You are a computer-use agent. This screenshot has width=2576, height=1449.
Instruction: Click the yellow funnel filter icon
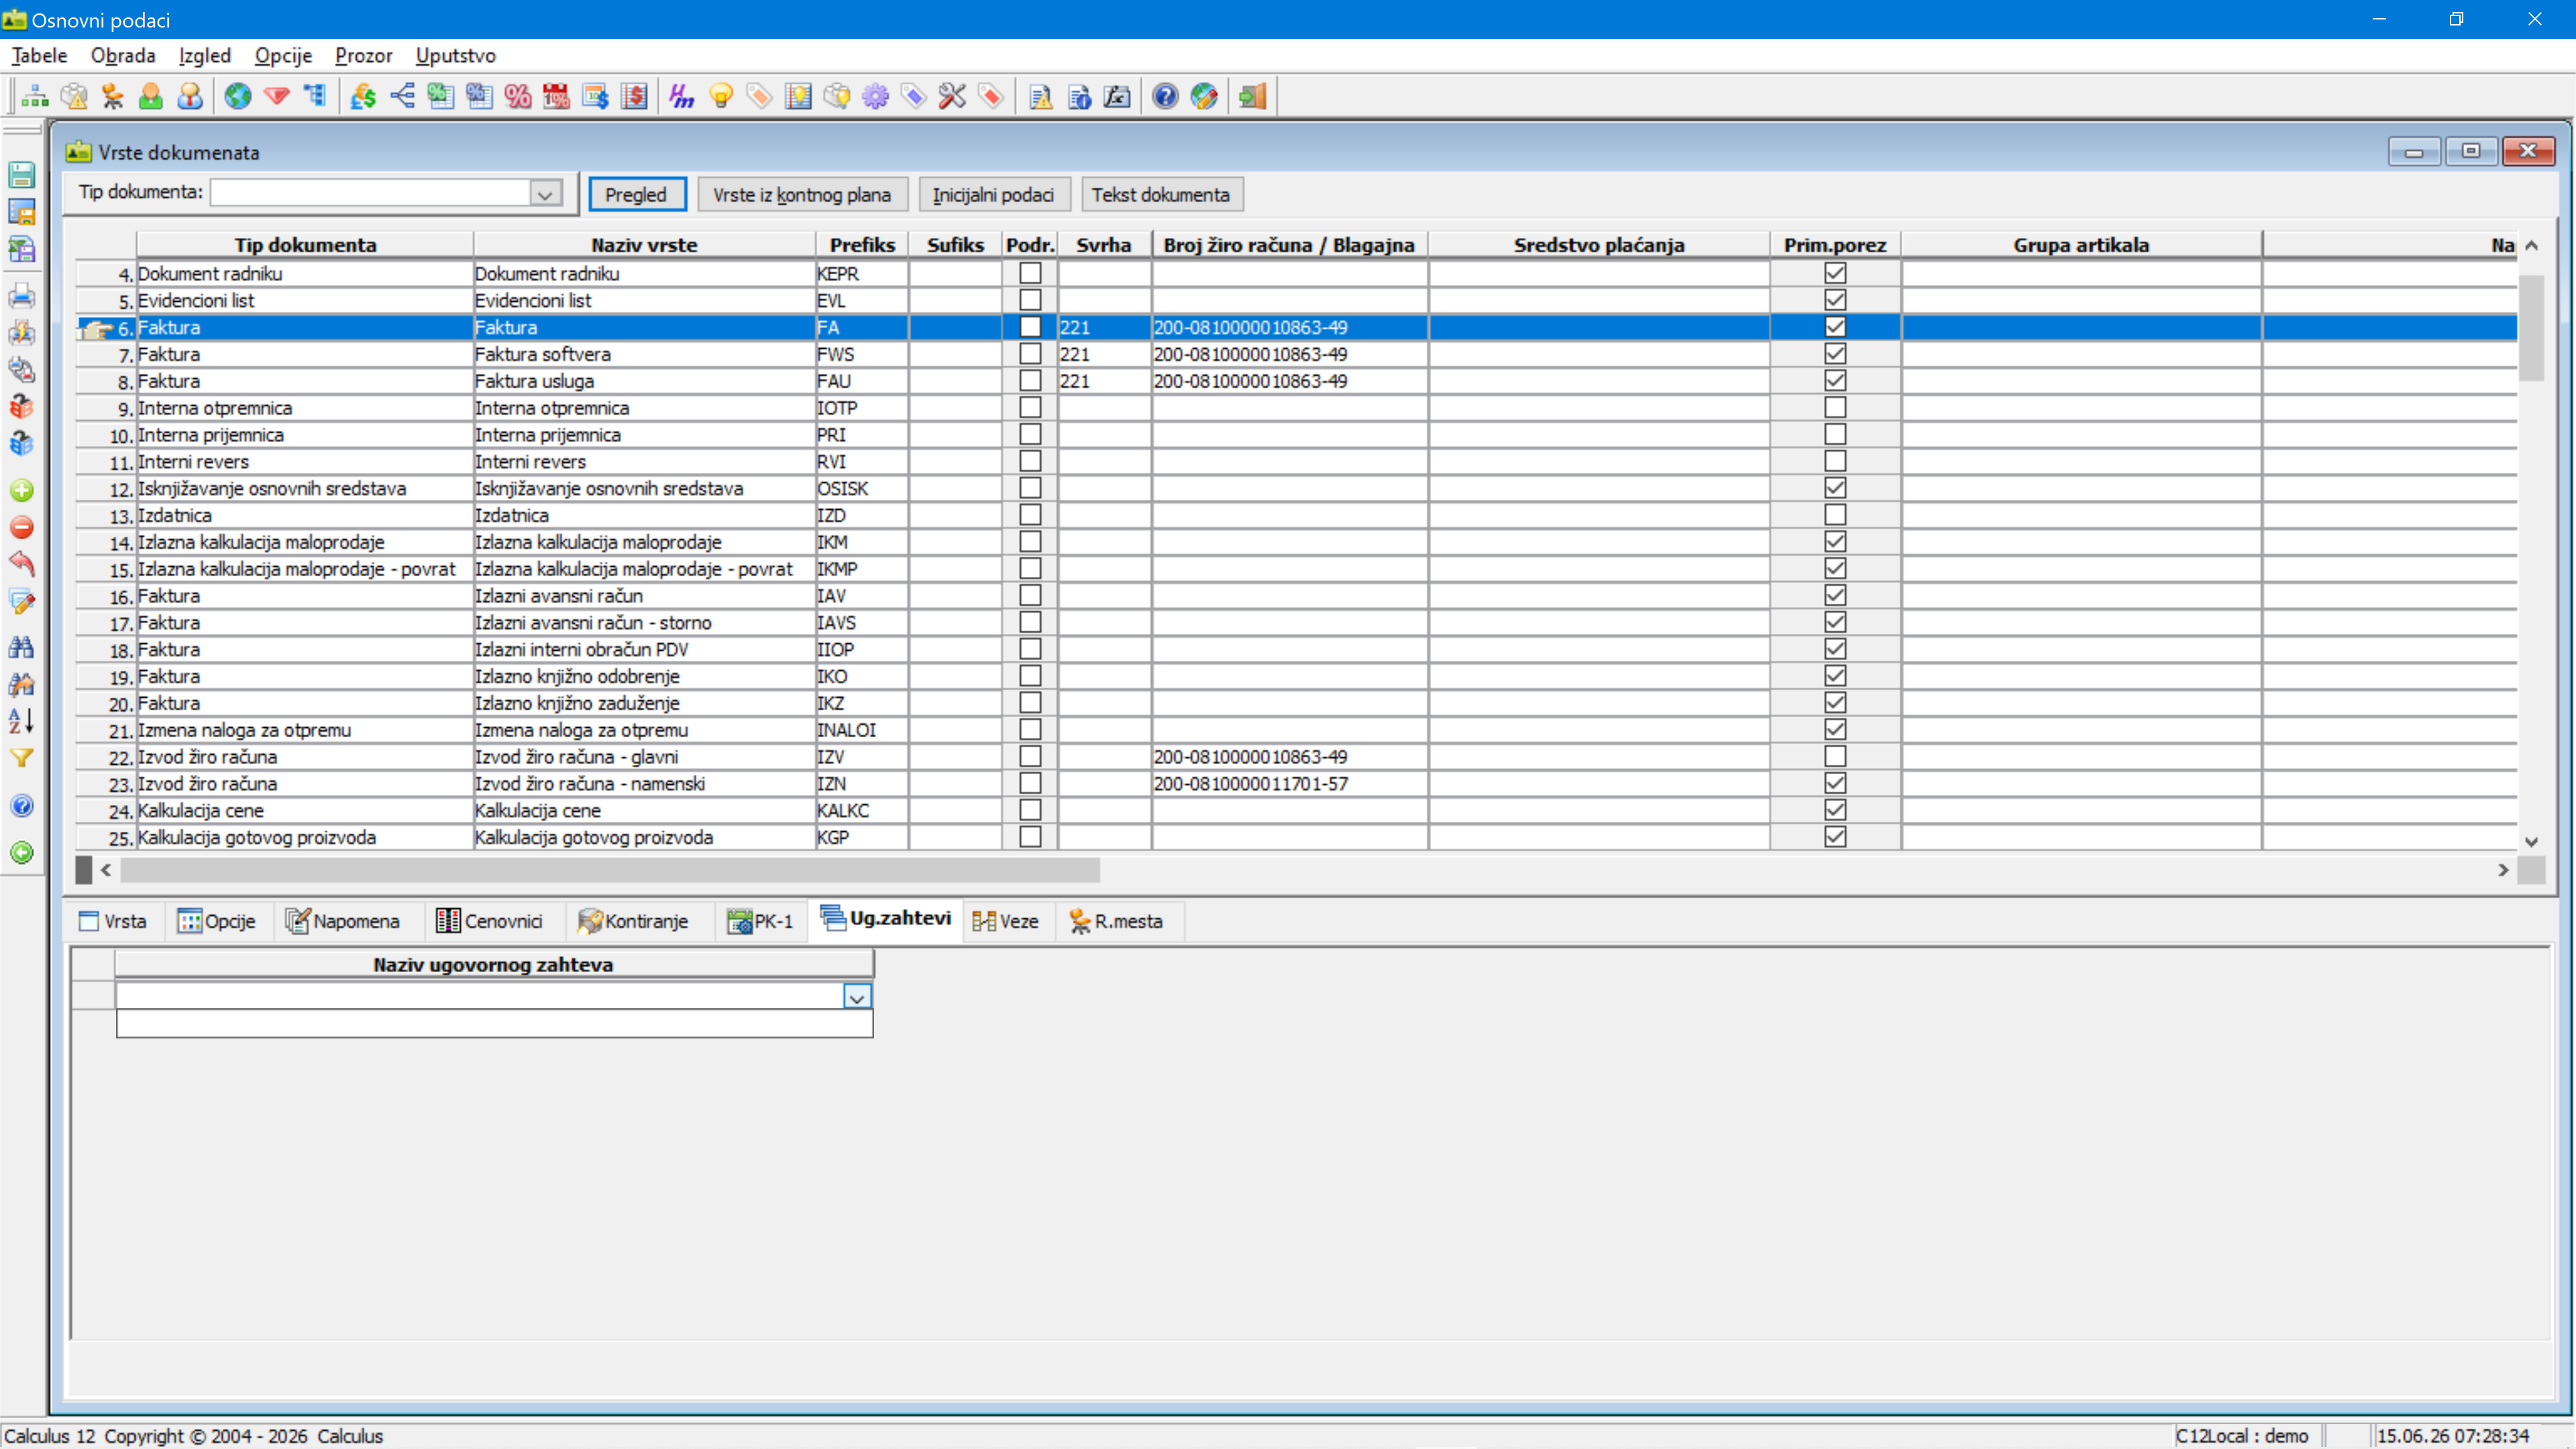pos(22,758)
